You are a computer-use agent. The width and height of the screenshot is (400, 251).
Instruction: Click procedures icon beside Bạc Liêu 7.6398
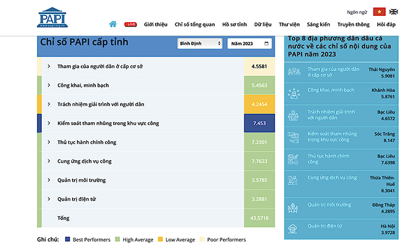[293, 160]
